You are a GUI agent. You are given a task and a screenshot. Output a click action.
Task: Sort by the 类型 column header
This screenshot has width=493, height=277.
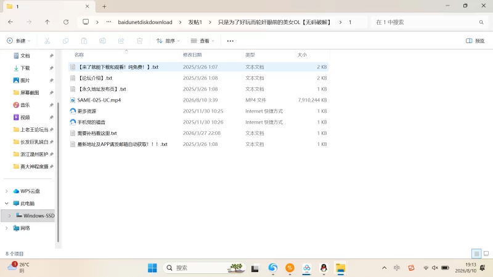(250, 55)
